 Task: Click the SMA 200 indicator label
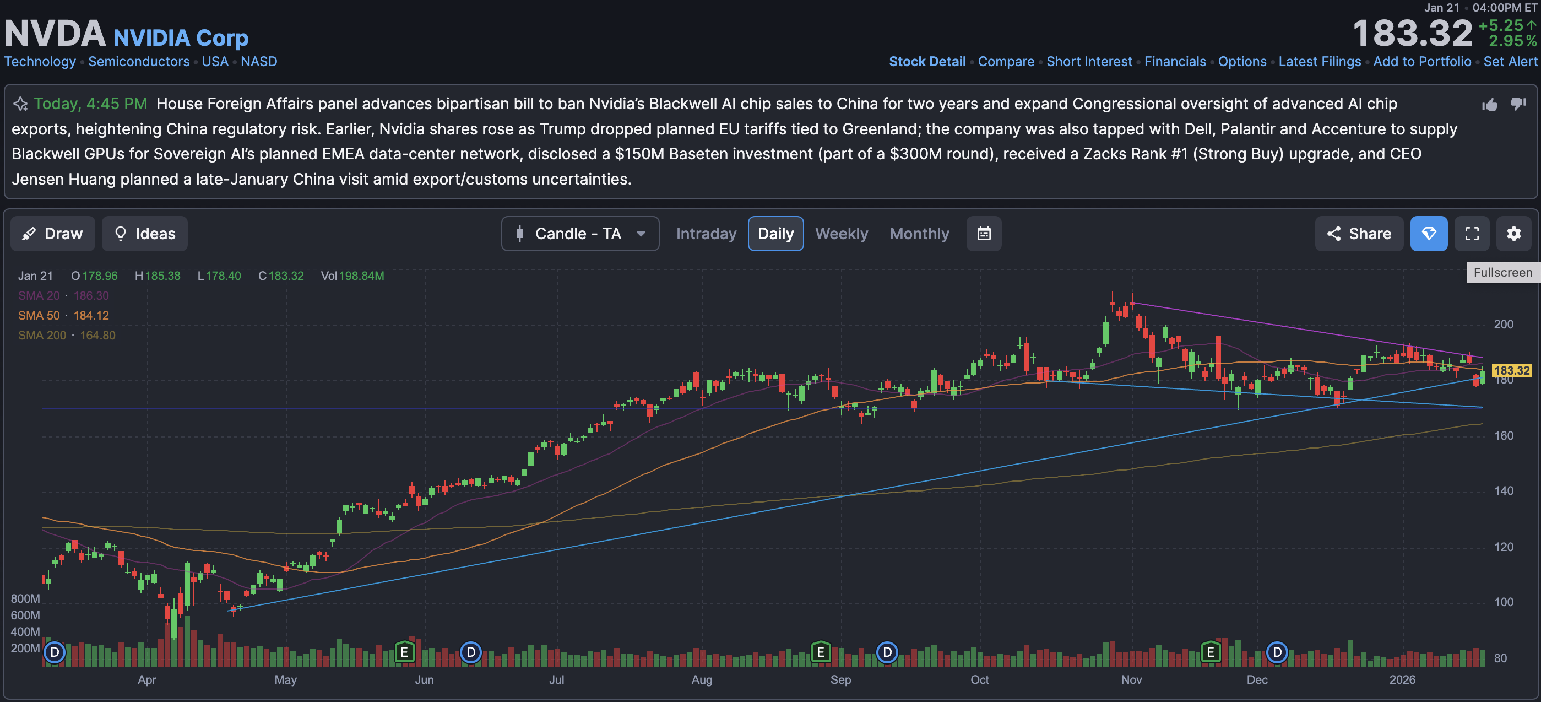(42, 335)
